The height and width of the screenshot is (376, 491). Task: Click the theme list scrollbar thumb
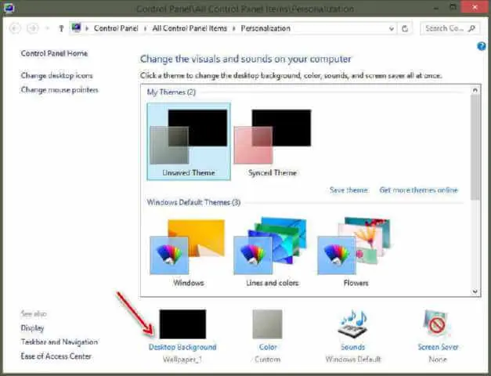pos(475,147)
